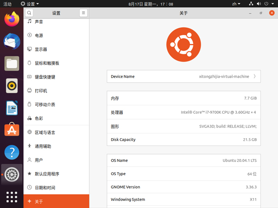Show all applications grid
The image size is (278, 208).
pyautogui.click(x=12, y=196)
